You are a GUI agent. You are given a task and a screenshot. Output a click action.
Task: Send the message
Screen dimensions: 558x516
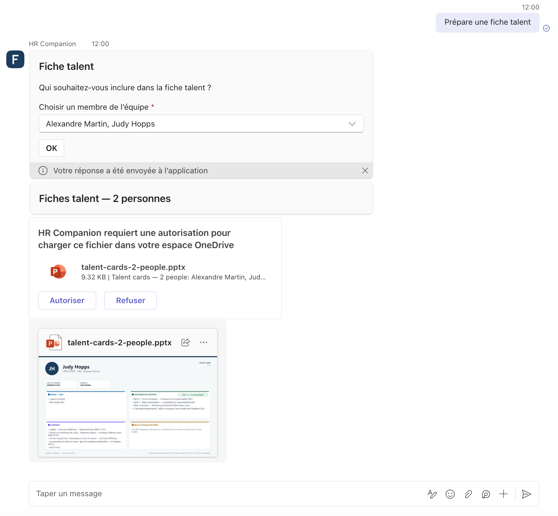click(526, 494)
